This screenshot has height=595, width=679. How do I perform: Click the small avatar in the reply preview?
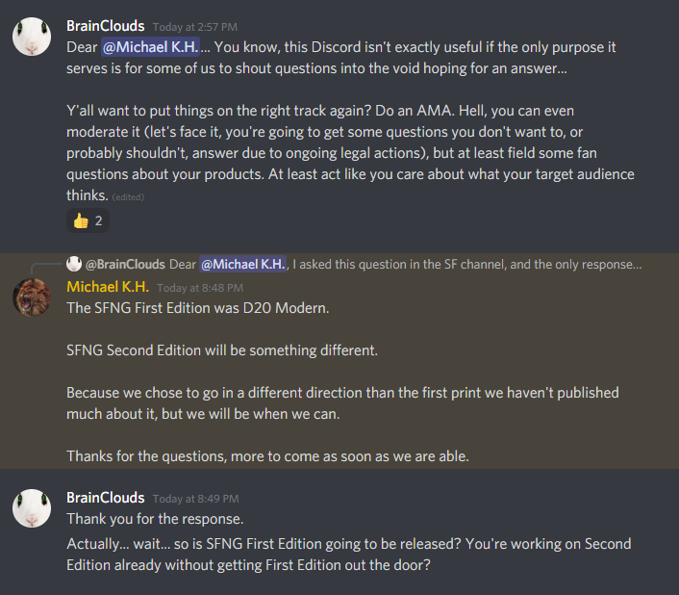click(x=74, y=264)
